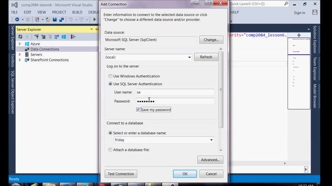Click last icon in Server Explorer toolbar
Screen dimensions: 332x186
73,37
